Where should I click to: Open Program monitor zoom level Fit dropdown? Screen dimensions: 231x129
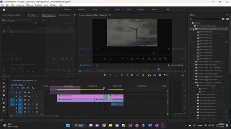[100, 65]
